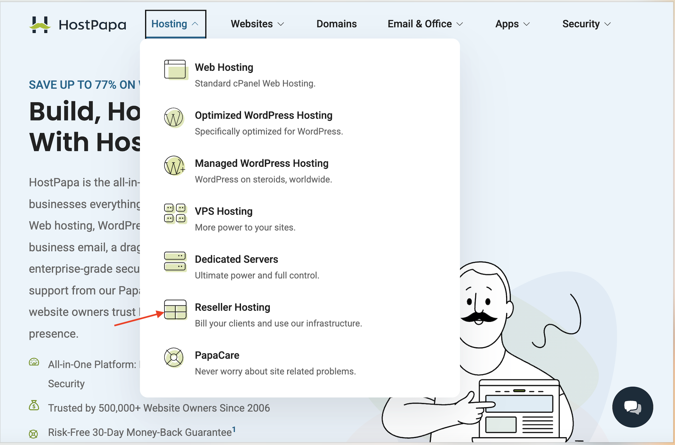This screenshot has width=675, height=445.
Task: Select PapaCare menu entry
Action: point(217,355)
